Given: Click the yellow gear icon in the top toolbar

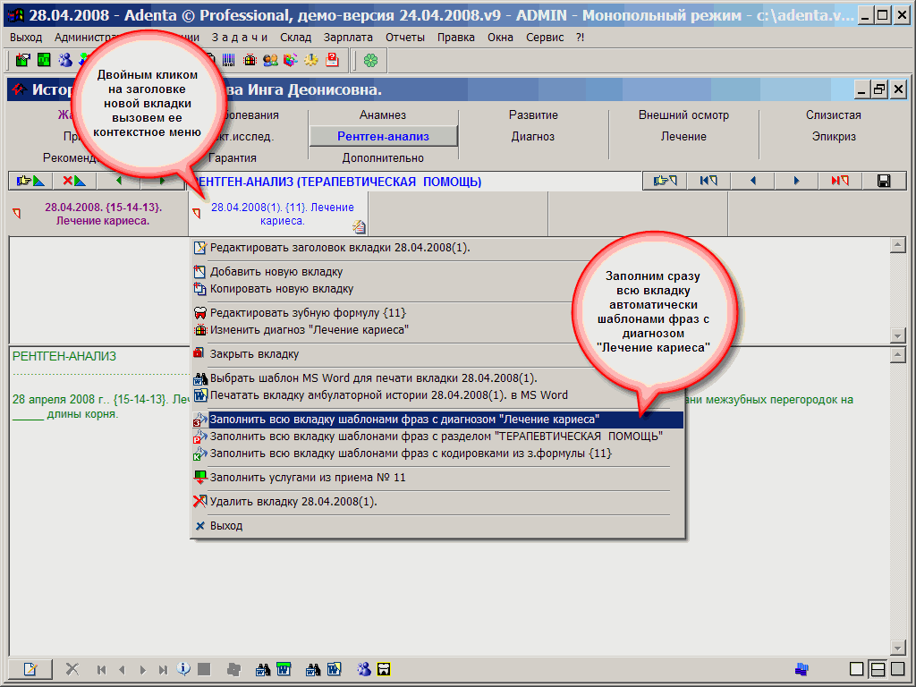Looking at the screenshot, I should [311, 60].
